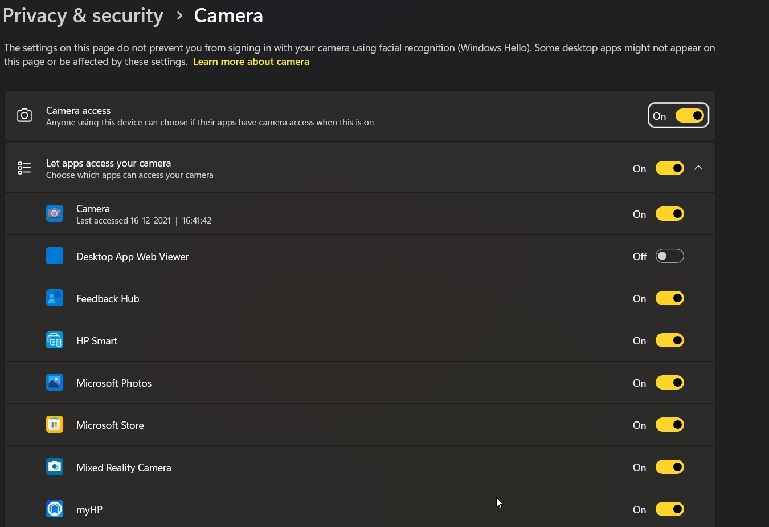
Task: Toggle off myHP camera permission
Action: point(670,509)
